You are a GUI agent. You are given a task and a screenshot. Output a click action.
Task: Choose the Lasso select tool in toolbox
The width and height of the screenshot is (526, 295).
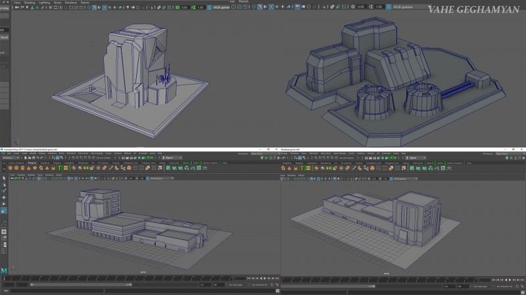[4, 184]
